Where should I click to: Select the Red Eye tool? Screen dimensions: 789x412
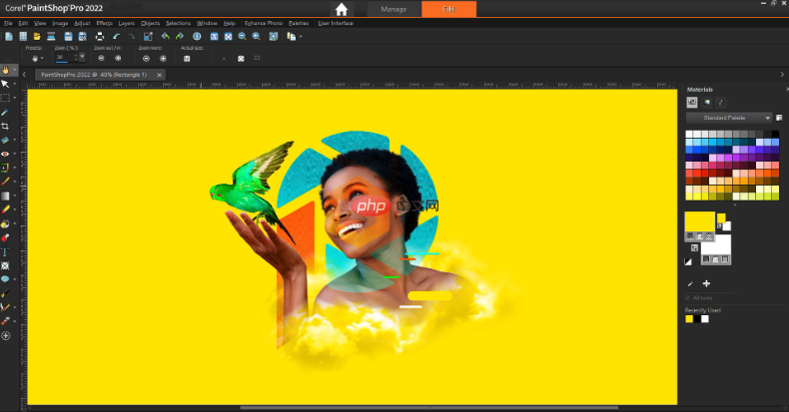[5, 154]
